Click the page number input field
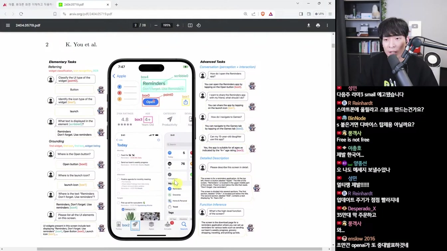The width and height of the screenshot is (447, 251). click(x=135, y=25)
